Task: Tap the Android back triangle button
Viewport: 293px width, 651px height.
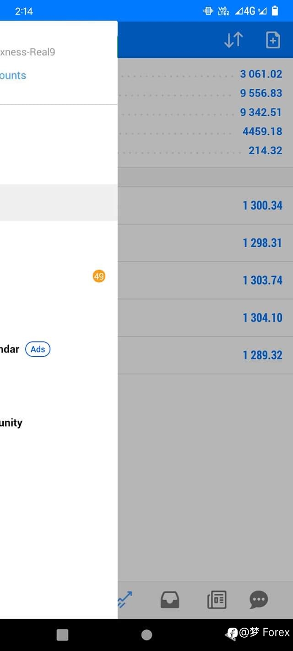Action: (231, 635)
